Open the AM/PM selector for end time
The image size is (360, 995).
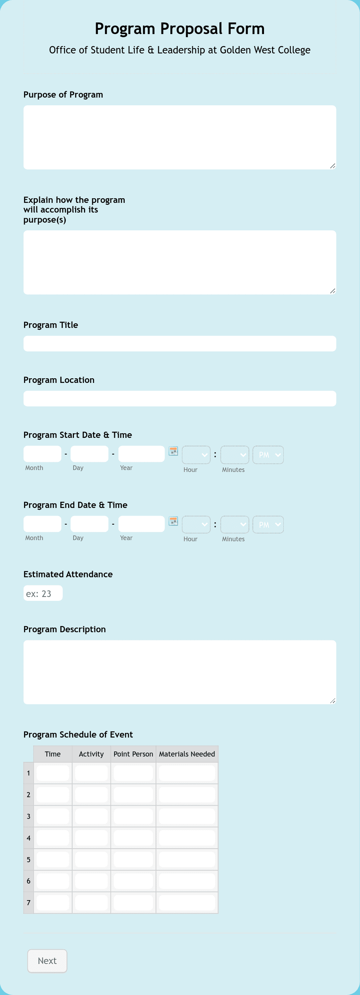pyautogui.click(x=268, y=525)
